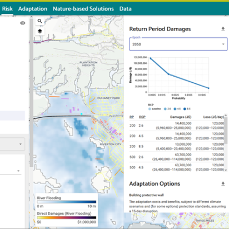
Task: Toggle the eye visibility icon
Action: click(23, 23)
